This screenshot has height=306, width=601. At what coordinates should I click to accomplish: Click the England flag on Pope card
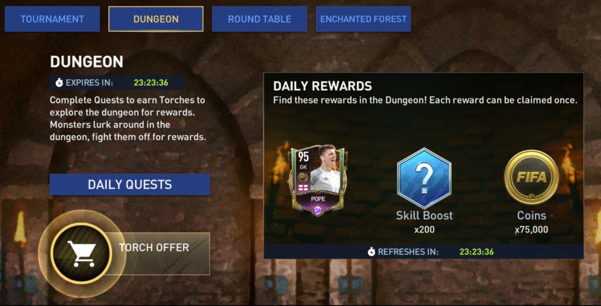click(303, 188)
